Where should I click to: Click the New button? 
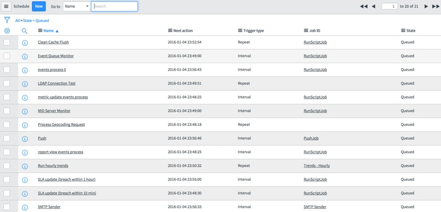pos(39,7)
